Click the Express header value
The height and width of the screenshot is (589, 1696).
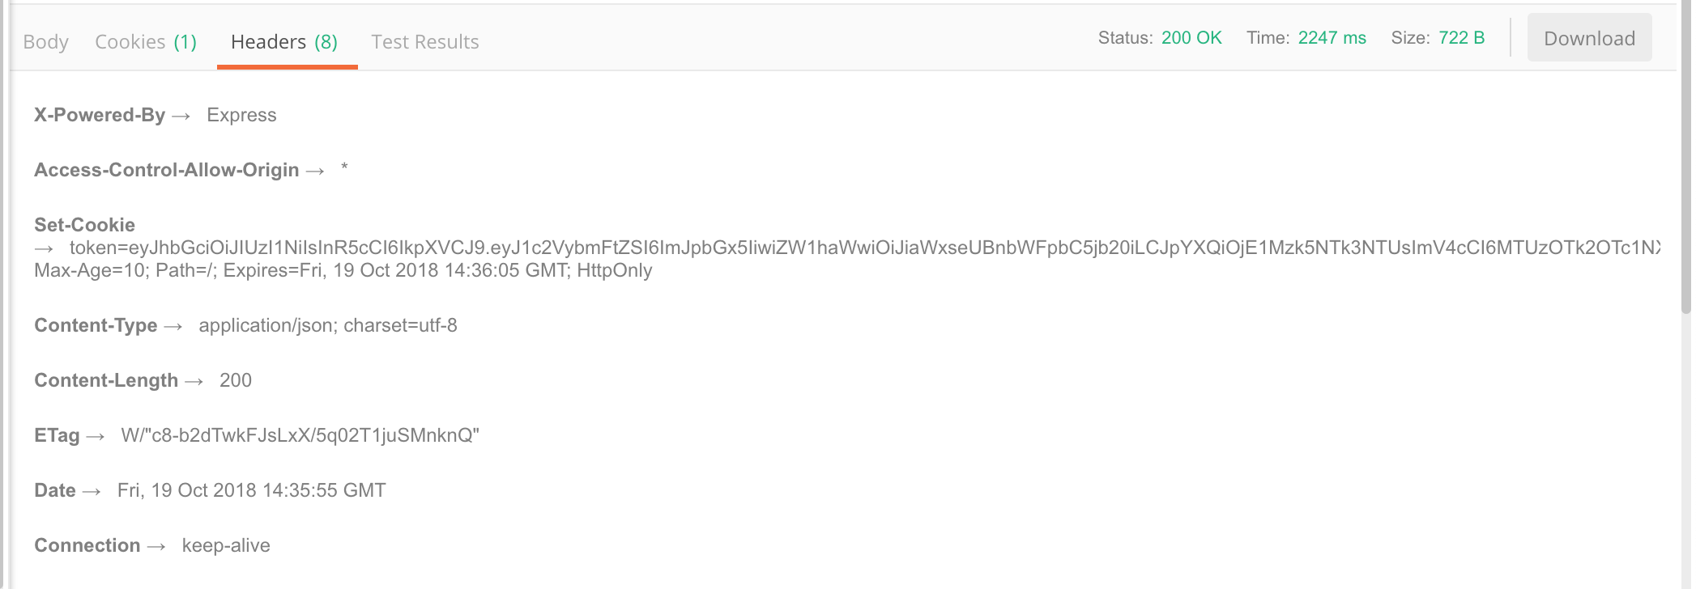point(241,114)
